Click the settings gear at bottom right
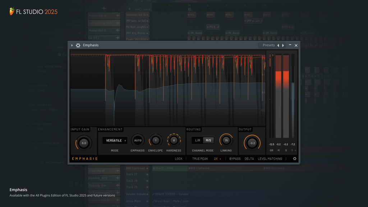Image resolution: width=368 pixels, height=207 pixels. coord(295,158)
